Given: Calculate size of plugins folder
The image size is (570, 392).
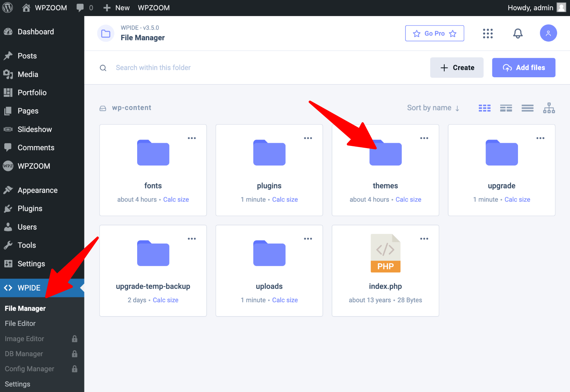Looking at the screenshot, I should 285,199.
